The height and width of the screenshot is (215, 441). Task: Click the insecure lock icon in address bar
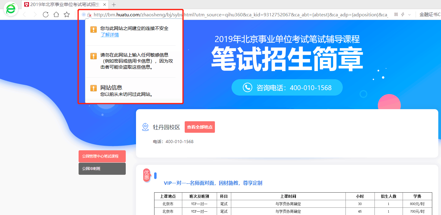89,15
